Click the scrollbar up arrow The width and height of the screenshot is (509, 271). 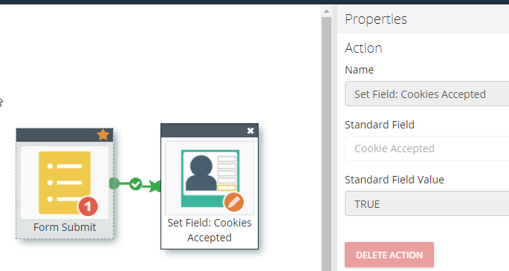(326, 11)
